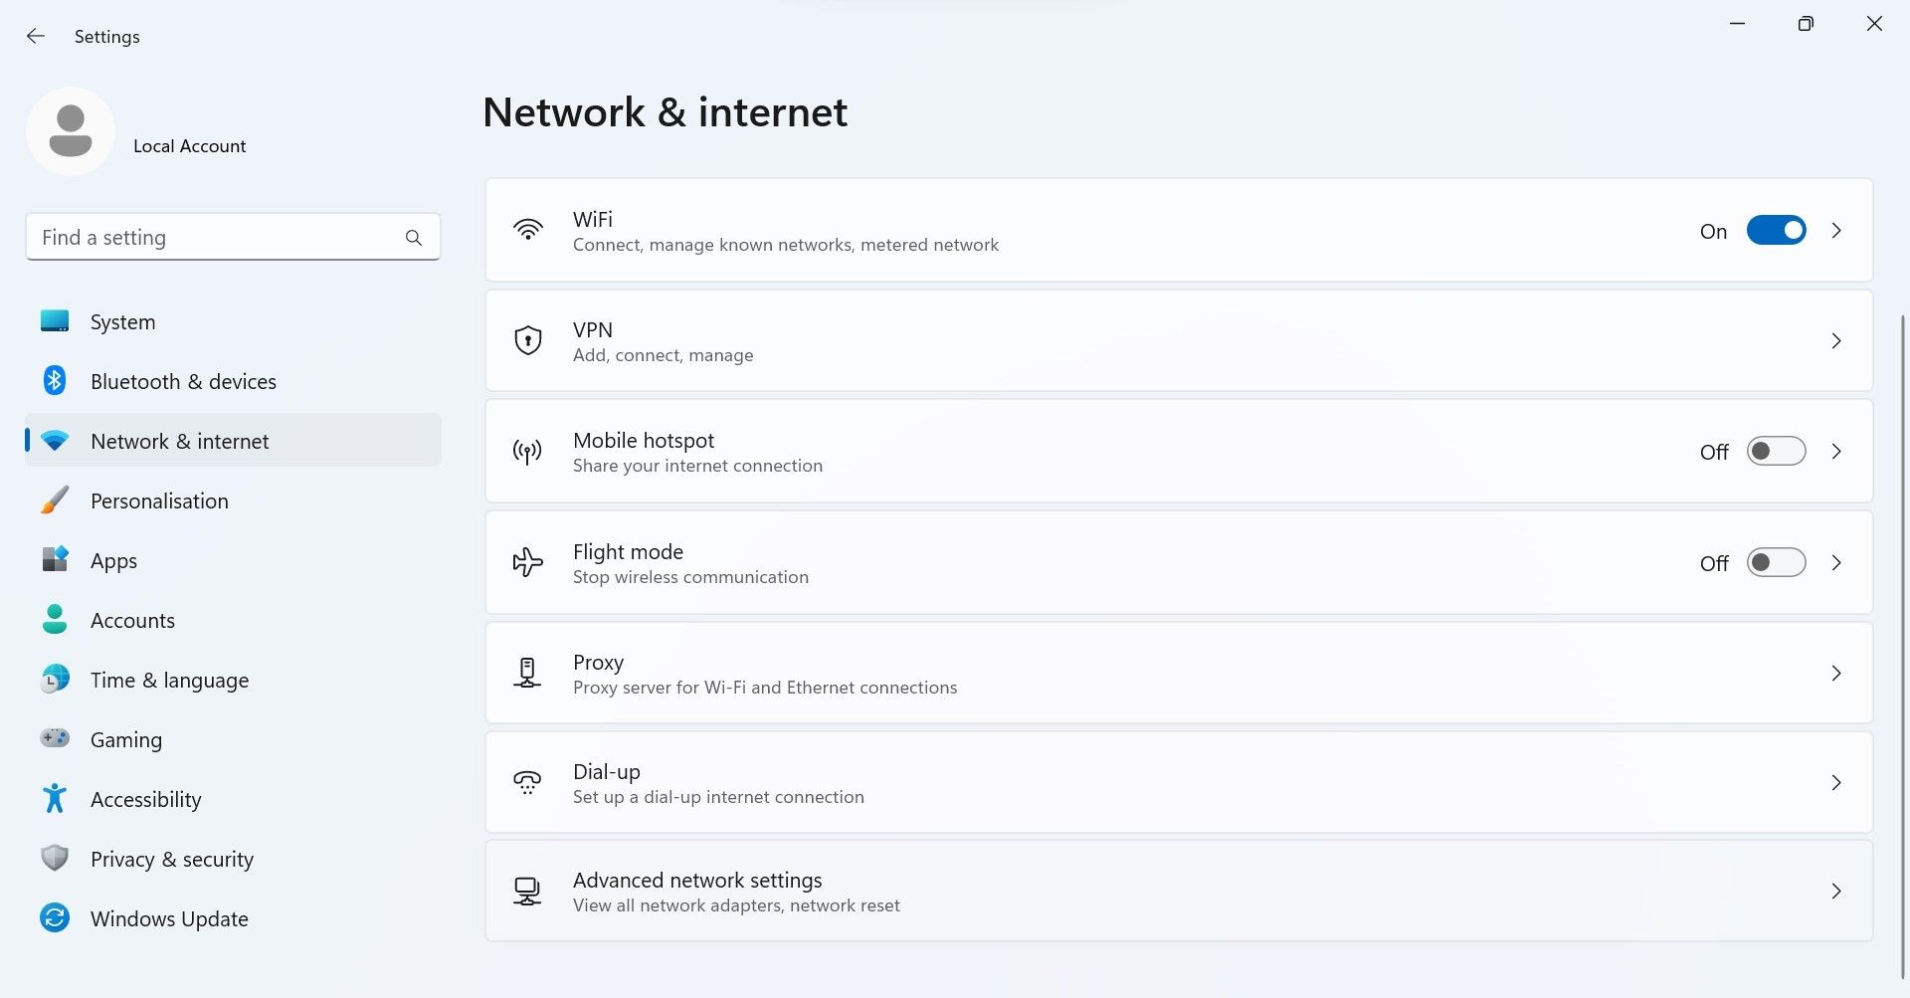1910x998 pixels.
Task: Click the Windows Update sync icon
Action: (55, 917)
